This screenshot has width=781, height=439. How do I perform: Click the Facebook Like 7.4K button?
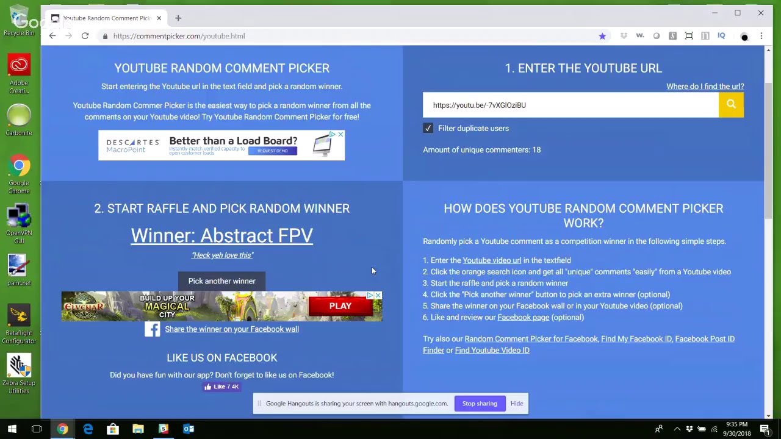pos(221,387)
